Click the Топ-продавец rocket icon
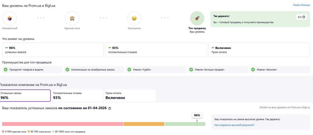Viewport: 313px width, 135px height. click(197, 18)
